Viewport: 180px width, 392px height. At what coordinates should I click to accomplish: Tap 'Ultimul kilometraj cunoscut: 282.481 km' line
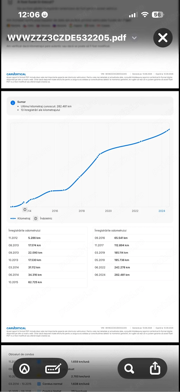point(46,106)
